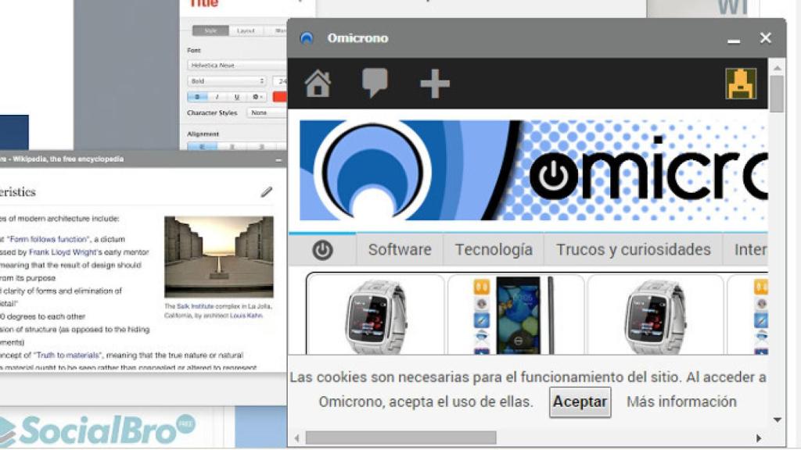
Task: Open the Bold typeface dropdown
Action: click(227, 81)
